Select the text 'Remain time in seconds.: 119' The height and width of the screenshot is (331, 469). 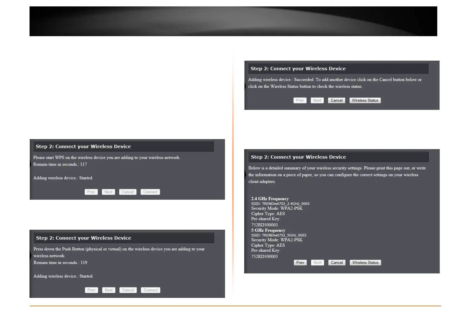pos(60,263)
